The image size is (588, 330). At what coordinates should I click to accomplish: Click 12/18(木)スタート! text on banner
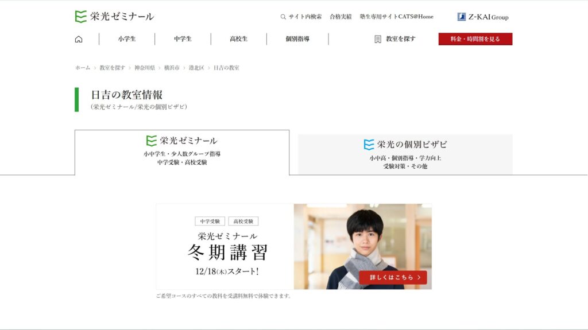click(227, 271)
